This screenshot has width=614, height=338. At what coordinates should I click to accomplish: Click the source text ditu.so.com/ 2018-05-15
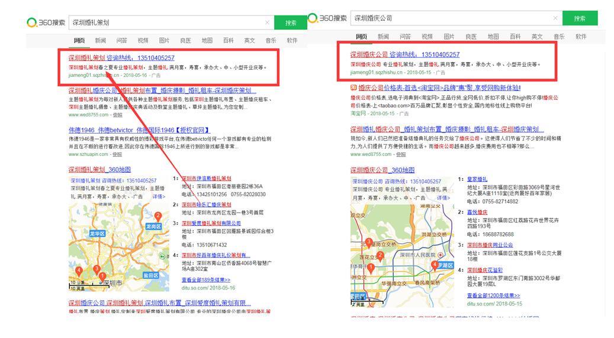494,304
